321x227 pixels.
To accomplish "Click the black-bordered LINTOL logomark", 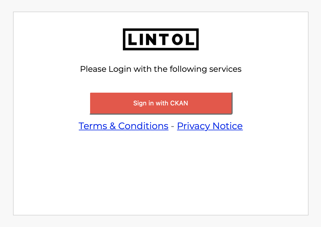I will point(161,39).
